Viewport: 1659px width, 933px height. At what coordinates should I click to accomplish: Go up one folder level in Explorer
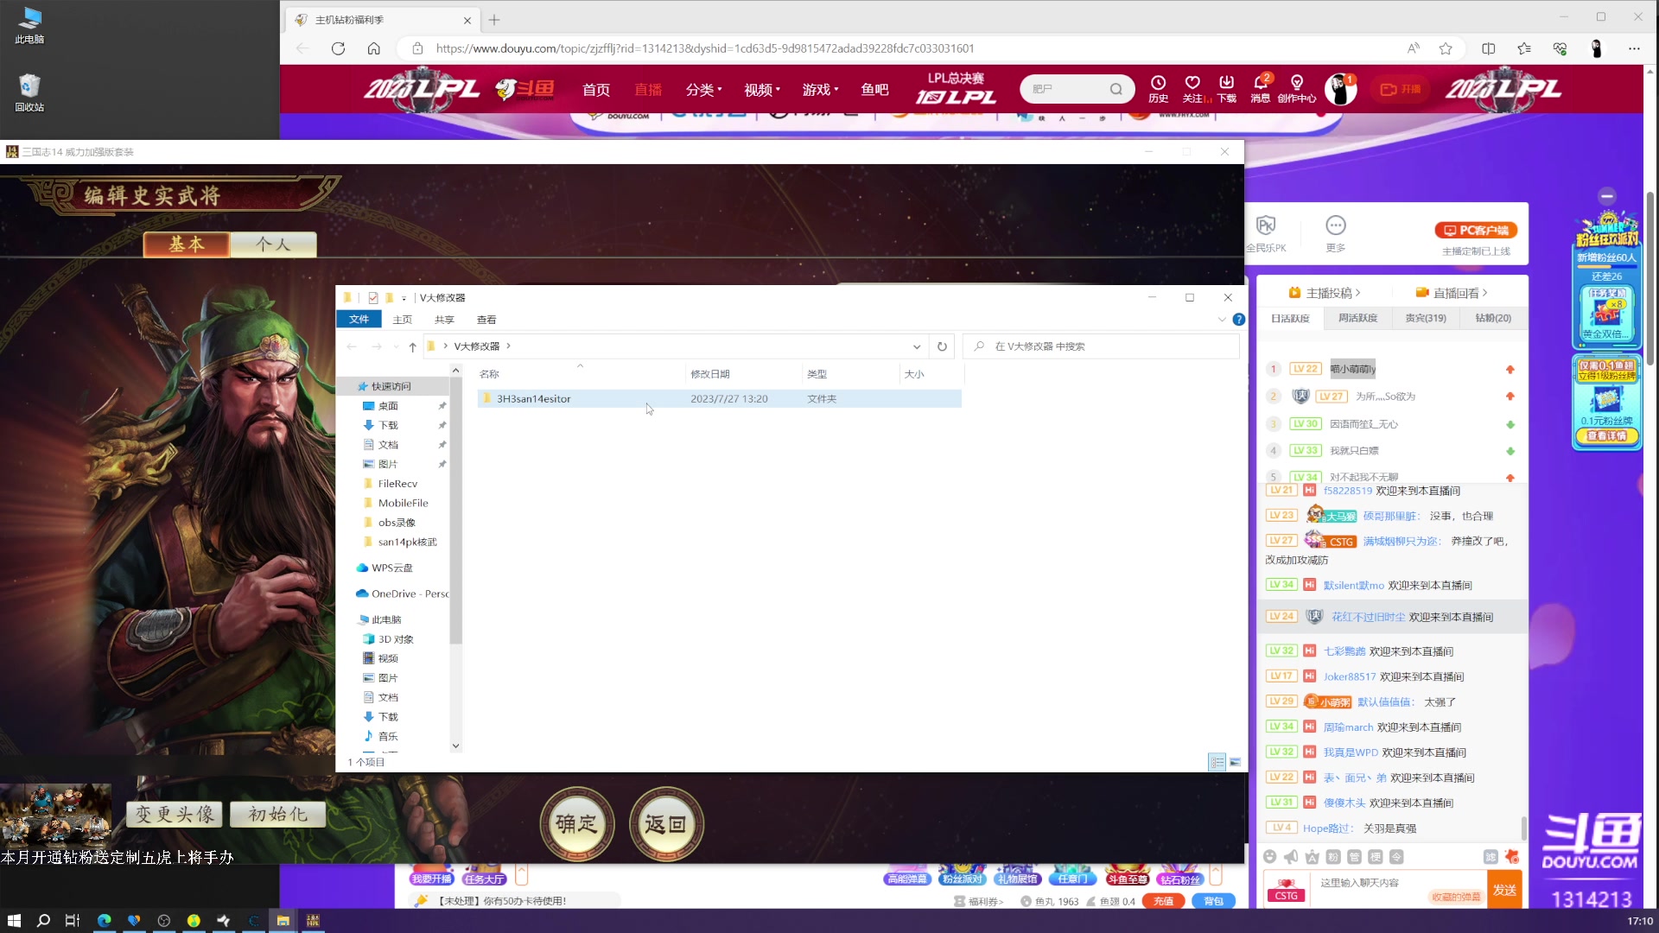[413, 346]
